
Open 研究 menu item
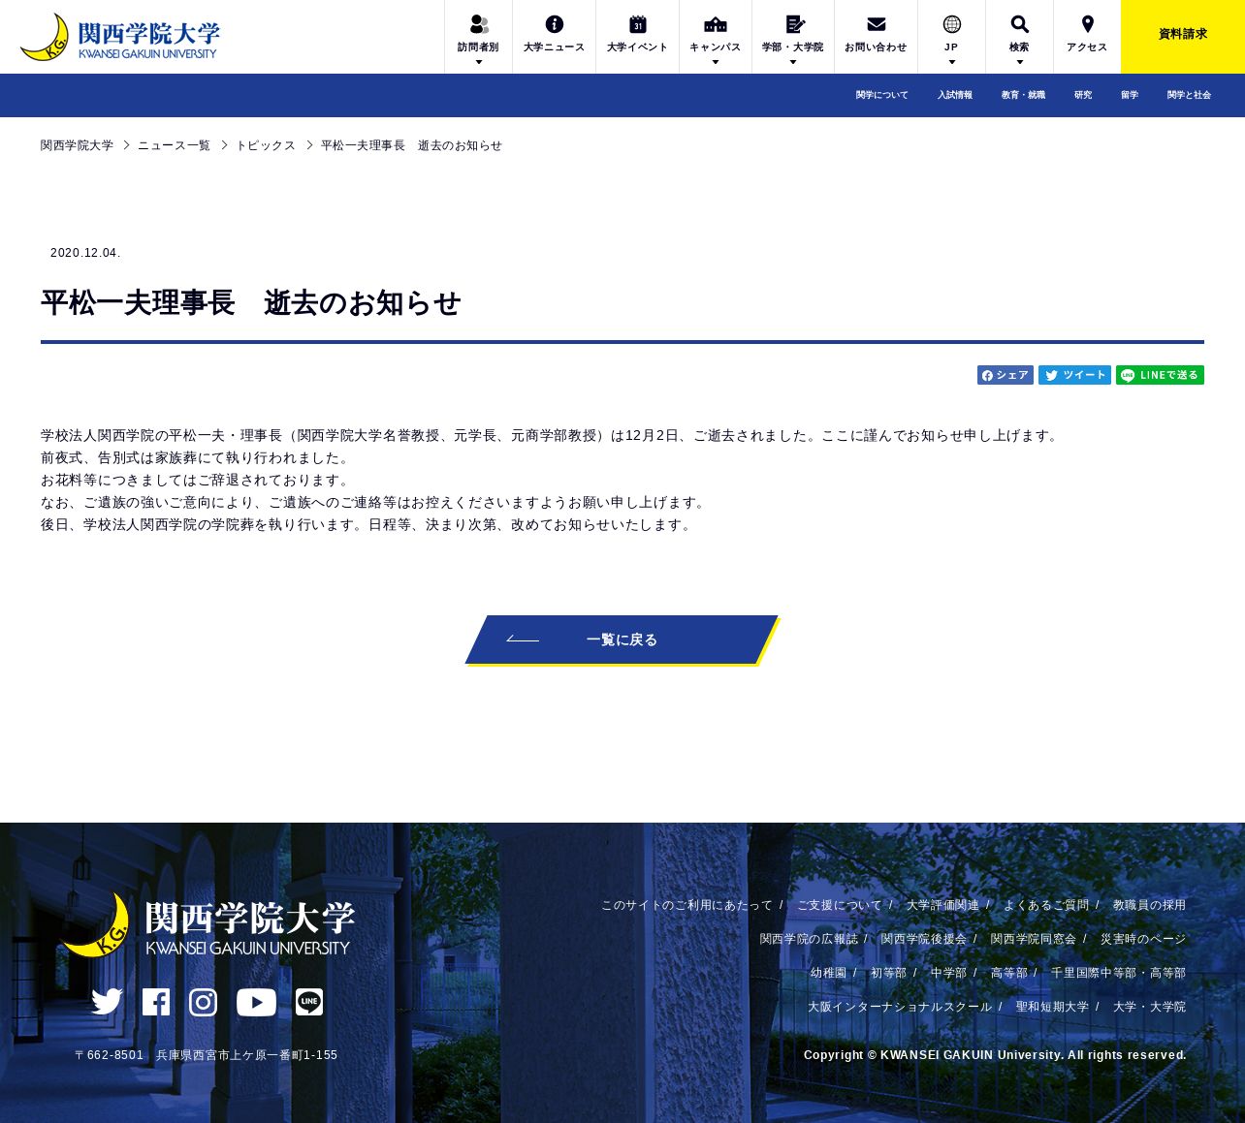[x=1083, y=95]
